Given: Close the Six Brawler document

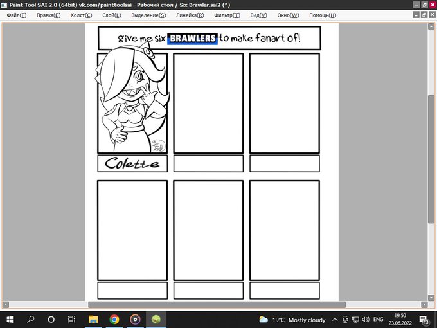Looking at the screenshot, I should click(x=433, y=15).
